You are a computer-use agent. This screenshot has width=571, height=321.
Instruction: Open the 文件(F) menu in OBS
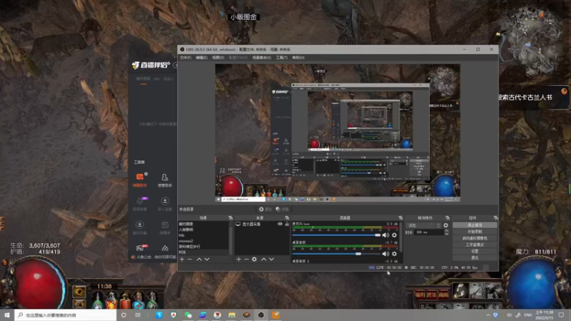tap(186, 58)
